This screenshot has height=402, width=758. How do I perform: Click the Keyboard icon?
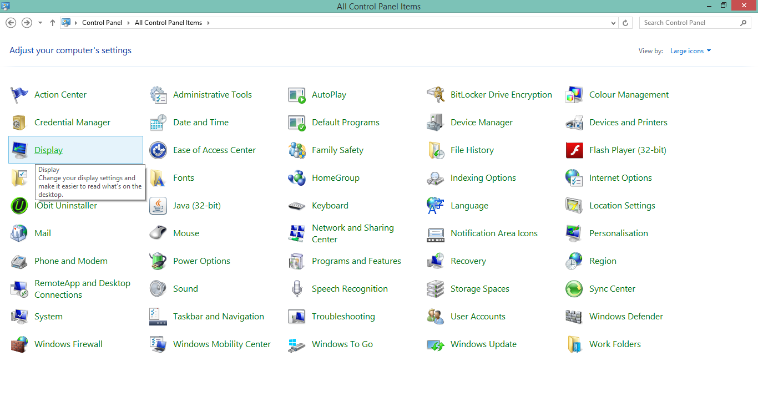(297, 206)
